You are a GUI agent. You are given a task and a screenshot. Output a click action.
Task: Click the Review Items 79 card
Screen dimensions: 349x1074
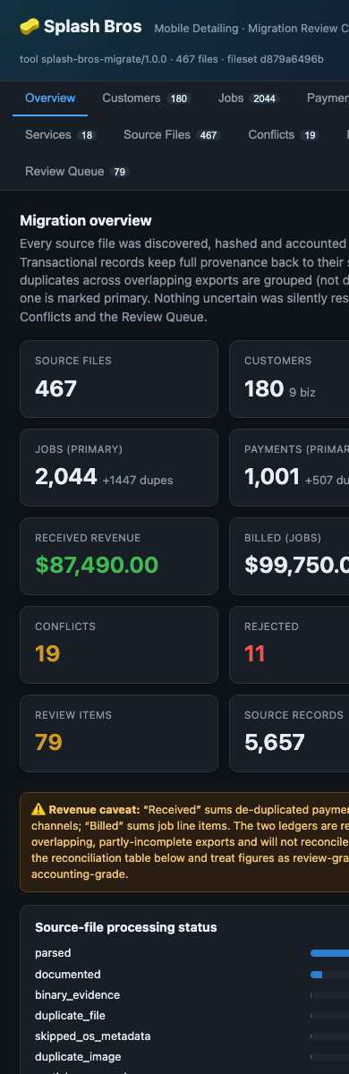pos(119,733)
